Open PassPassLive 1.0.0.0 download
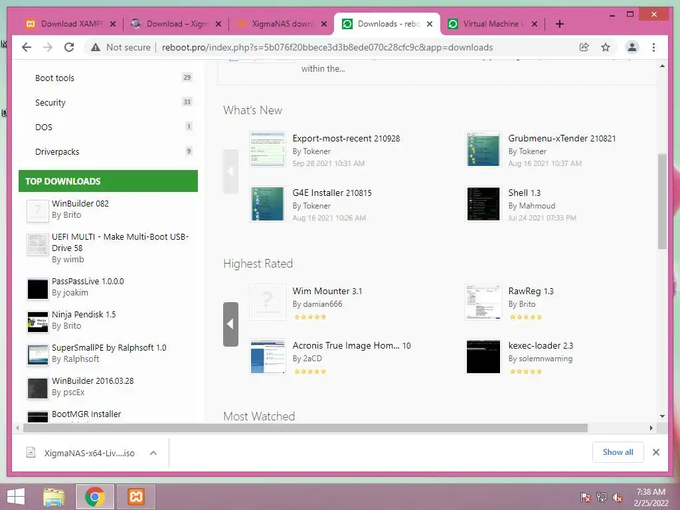This screenshot has width=680, height=510. (x=88, y=281)
